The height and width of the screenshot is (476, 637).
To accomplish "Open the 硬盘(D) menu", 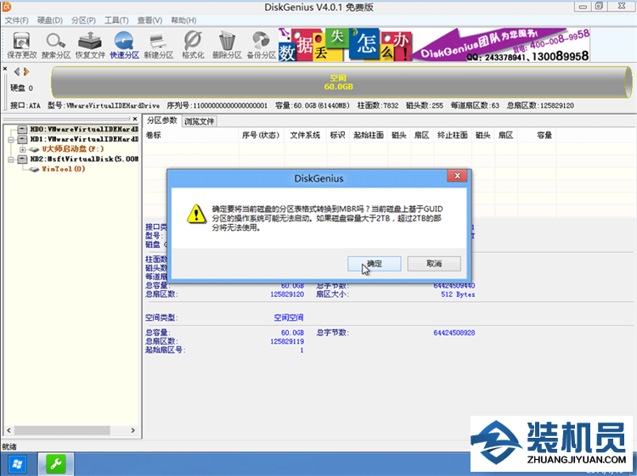I will tap(50, 20).
